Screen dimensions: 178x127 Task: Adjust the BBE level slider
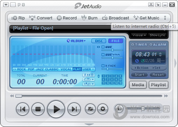pyautogui.click(x=112, y=50)
